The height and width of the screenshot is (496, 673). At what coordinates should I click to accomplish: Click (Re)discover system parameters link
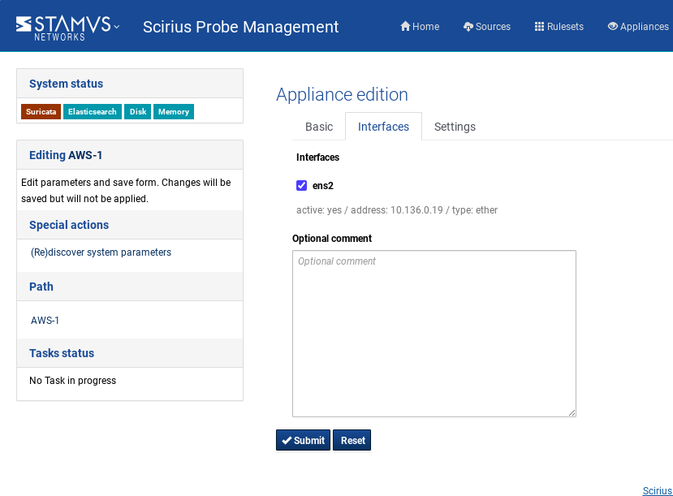tap(101, 252)
